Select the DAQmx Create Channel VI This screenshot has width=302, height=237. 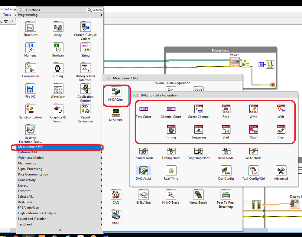199,109
